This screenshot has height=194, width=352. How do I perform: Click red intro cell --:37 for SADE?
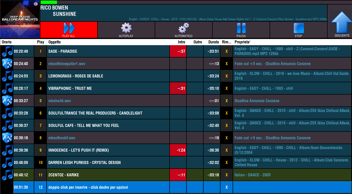[178, 51]
